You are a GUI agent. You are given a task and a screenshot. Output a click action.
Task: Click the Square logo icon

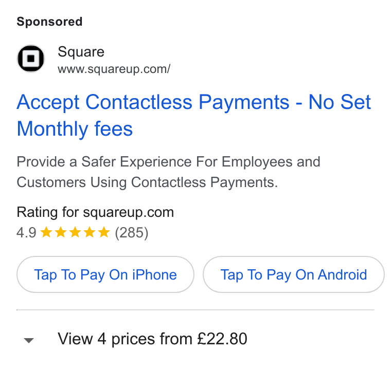[31, 59]
